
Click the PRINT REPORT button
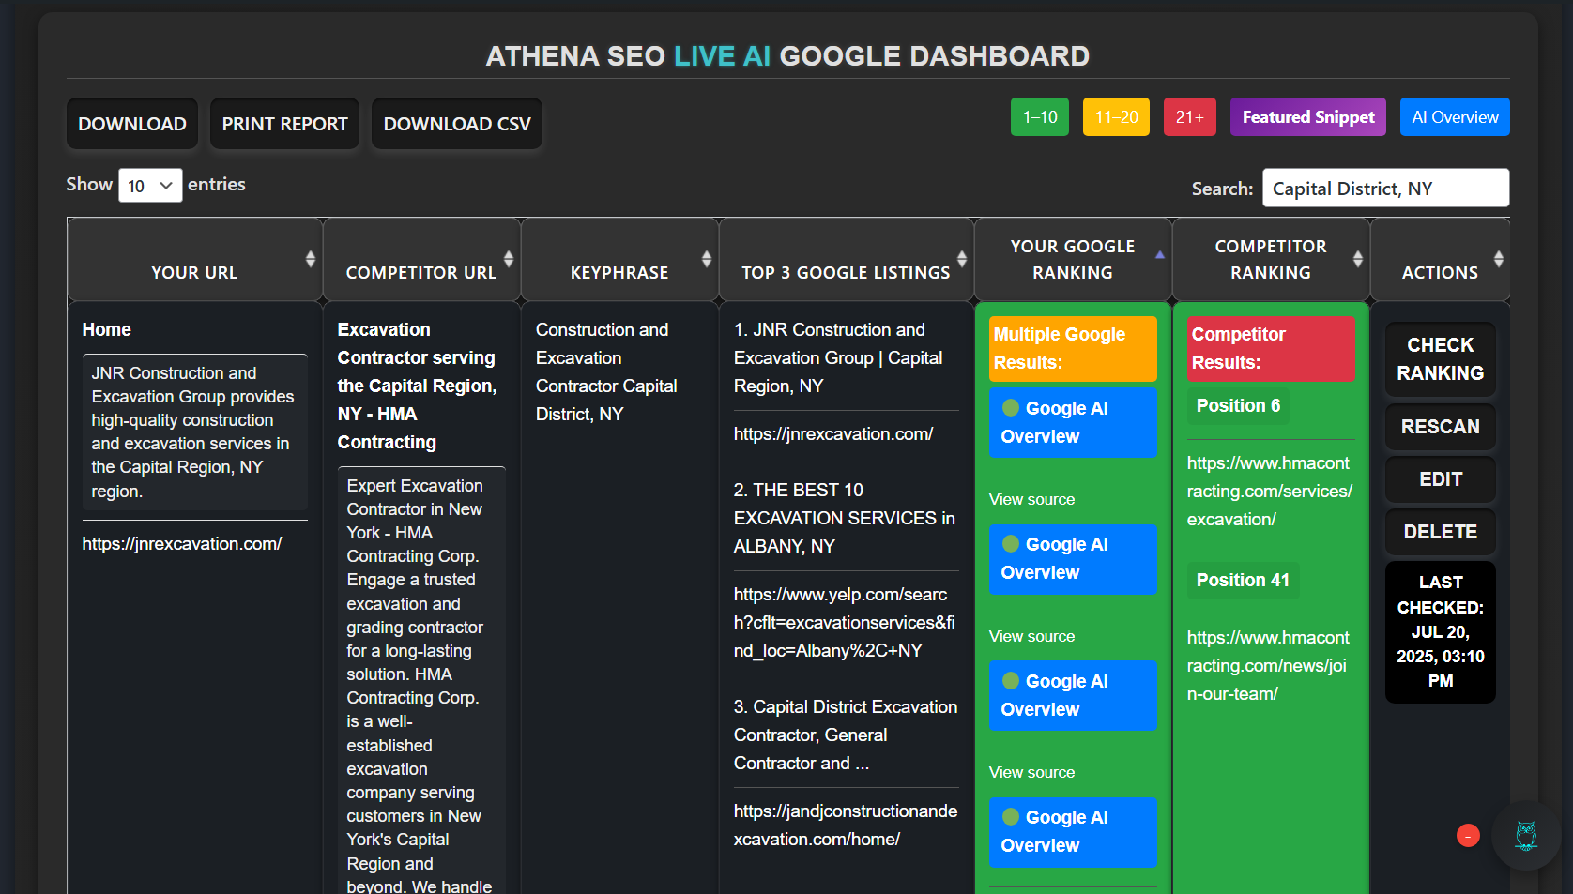284,124
